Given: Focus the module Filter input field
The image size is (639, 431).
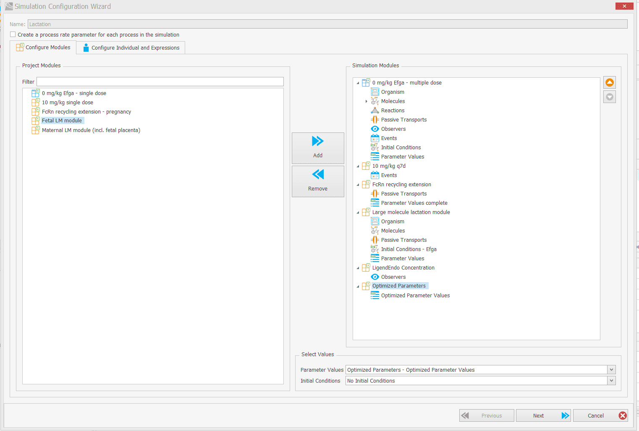Looking at the screenshot, I should click(x=160, y=82).
